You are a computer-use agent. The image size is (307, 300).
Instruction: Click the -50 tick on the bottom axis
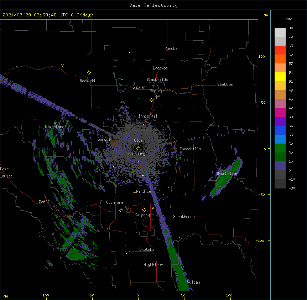coord(91,295)
